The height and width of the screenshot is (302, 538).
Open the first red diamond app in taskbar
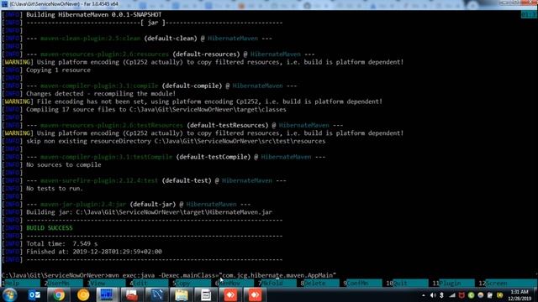pos(230,294)
